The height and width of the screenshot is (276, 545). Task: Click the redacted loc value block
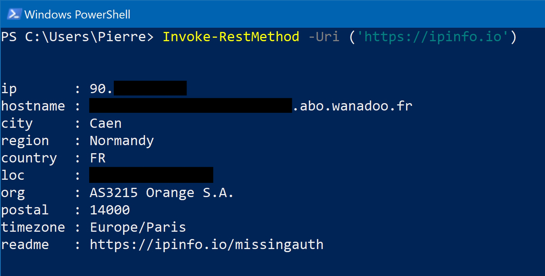point(151,175)
